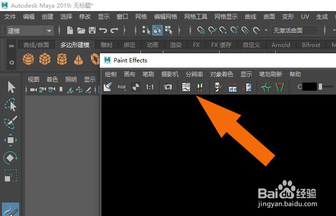Select the Lasso selection tool
The height and width of the screenshot is (216, 336).
(x=10, y=105)
